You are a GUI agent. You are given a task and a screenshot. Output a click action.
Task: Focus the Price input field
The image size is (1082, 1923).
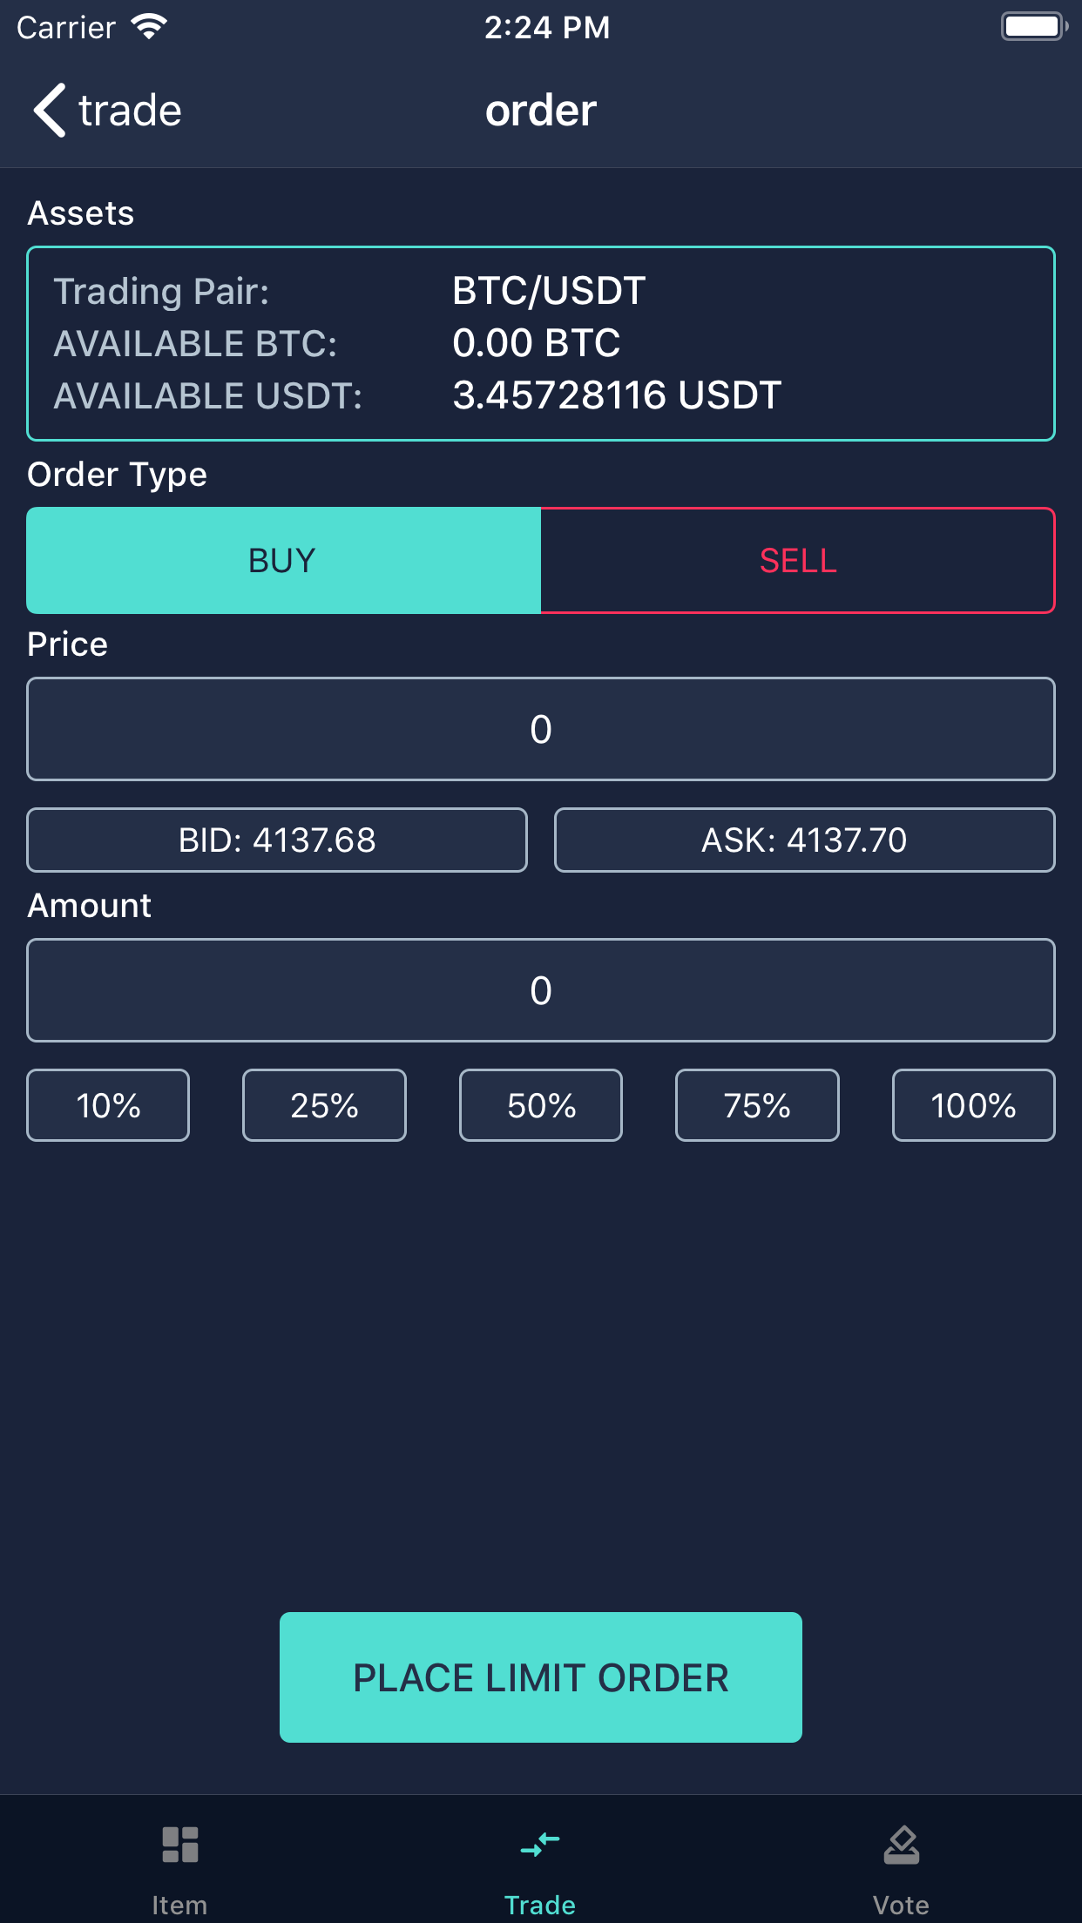pos(541,729)
